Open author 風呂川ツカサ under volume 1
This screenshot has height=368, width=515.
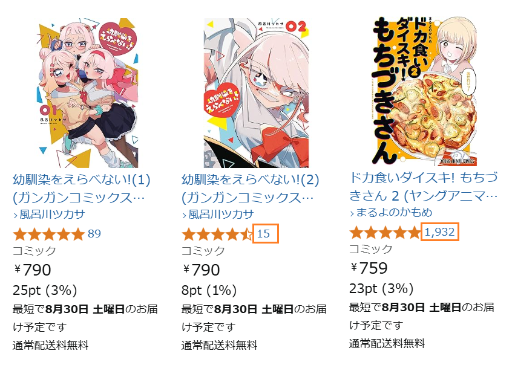[53, 214]
